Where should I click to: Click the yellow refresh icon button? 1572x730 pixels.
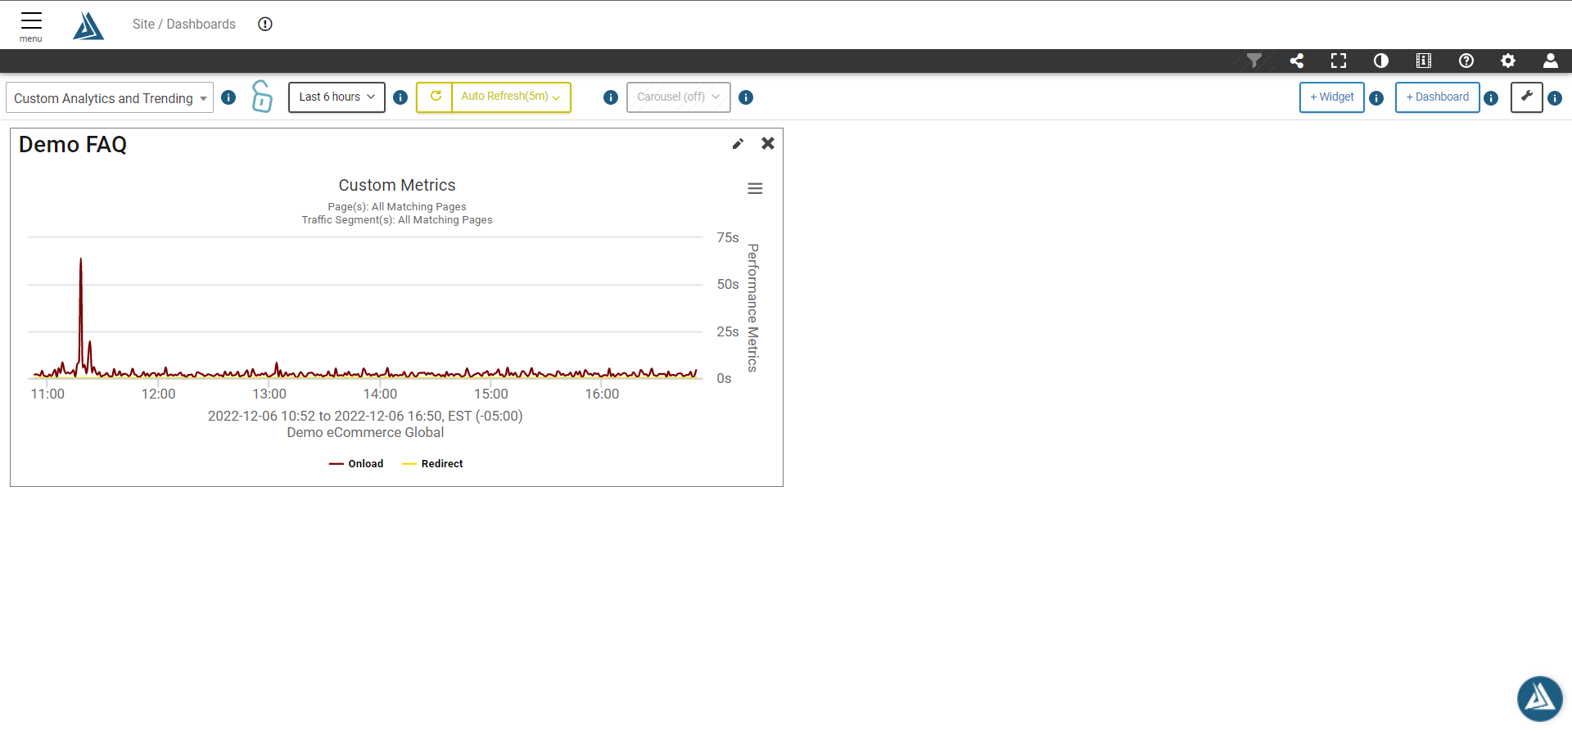click(435, 97)
